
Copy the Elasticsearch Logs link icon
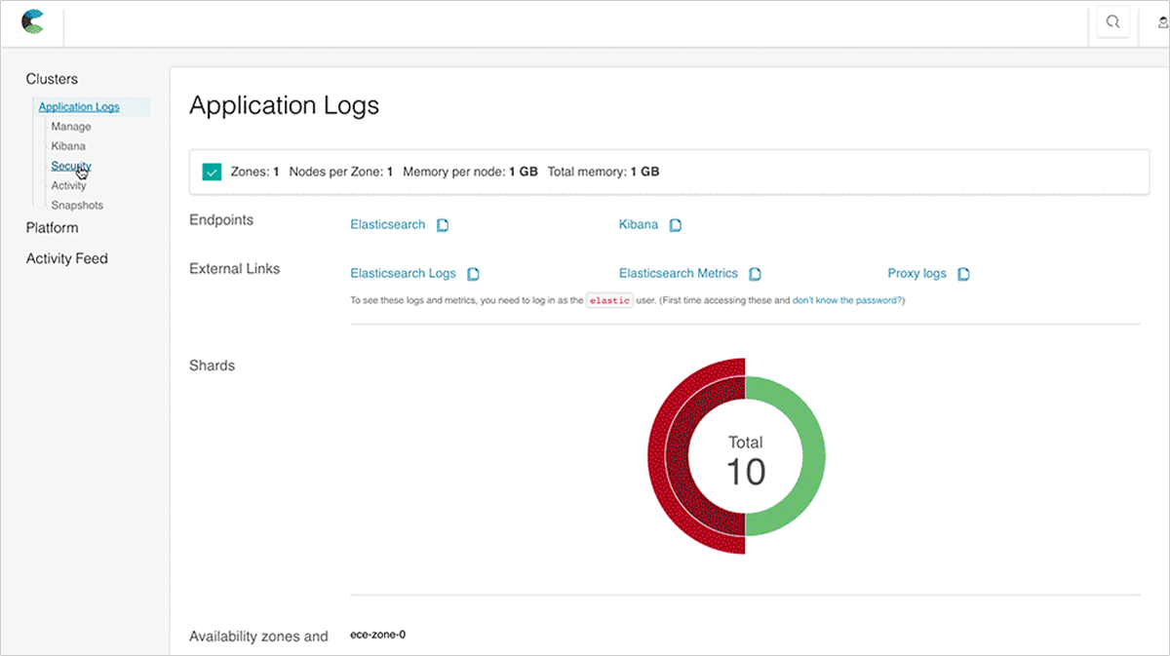pos(473,274)
